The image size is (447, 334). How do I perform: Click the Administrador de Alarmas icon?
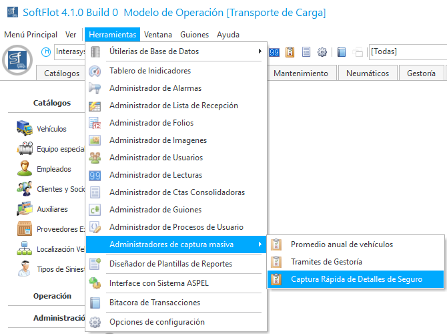point(95,88)
